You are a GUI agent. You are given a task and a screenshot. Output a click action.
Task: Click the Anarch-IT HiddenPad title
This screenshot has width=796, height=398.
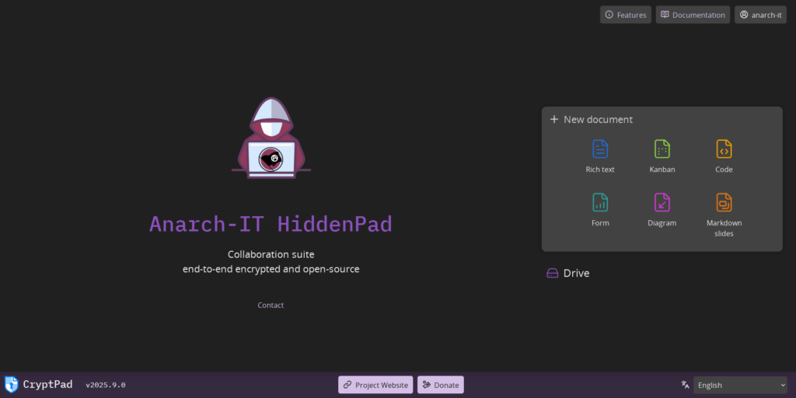(271, 224)
